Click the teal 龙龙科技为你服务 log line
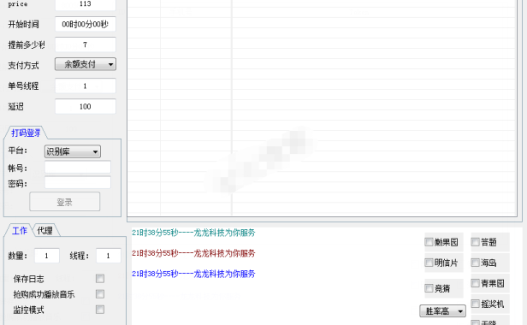 tap(193, 233)
